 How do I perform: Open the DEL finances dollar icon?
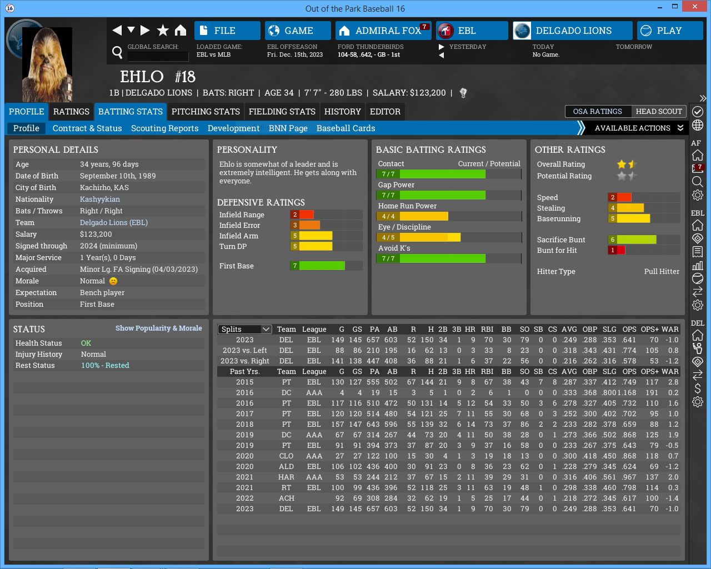point(698,388)
